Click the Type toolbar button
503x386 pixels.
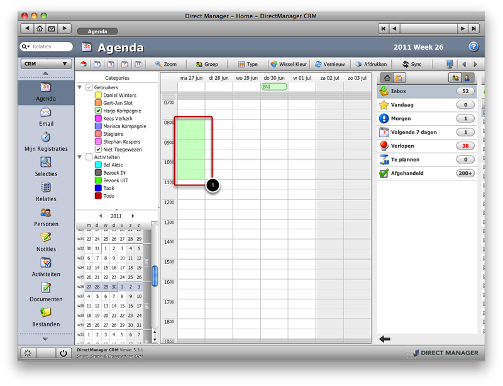[x=248, y=64]
